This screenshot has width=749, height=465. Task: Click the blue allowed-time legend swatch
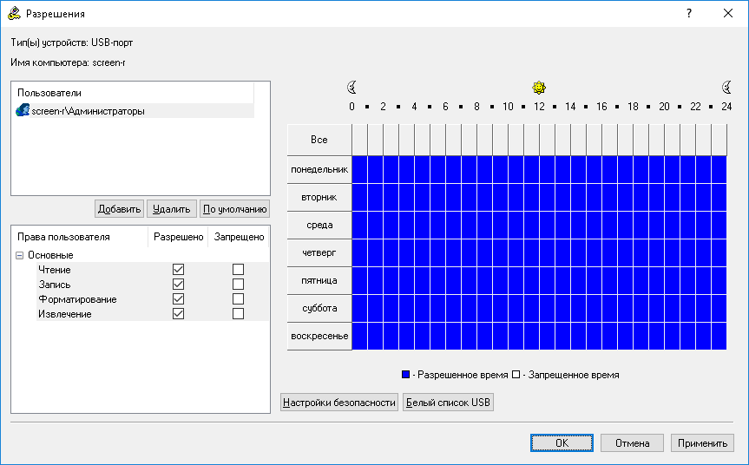pos(405,375)
